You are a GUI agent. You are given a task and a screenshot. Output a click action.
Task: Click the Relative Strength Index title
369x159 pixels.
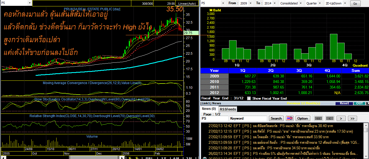92,116
